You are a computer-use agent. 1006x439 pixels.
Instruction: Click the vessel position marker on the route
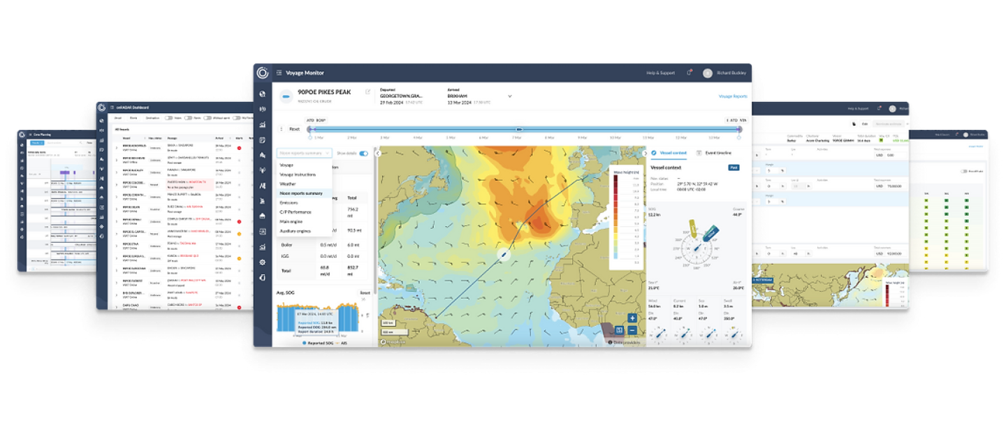click(503, 256)
